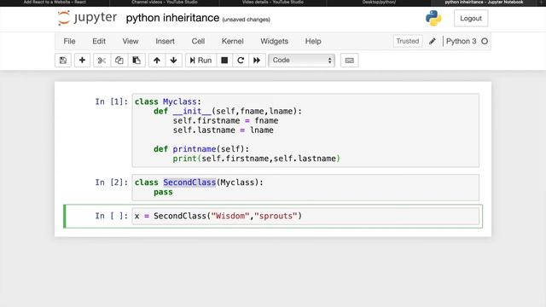Open the View menu
This screenshot has height=307, width=546.
(x=131, y=41)
